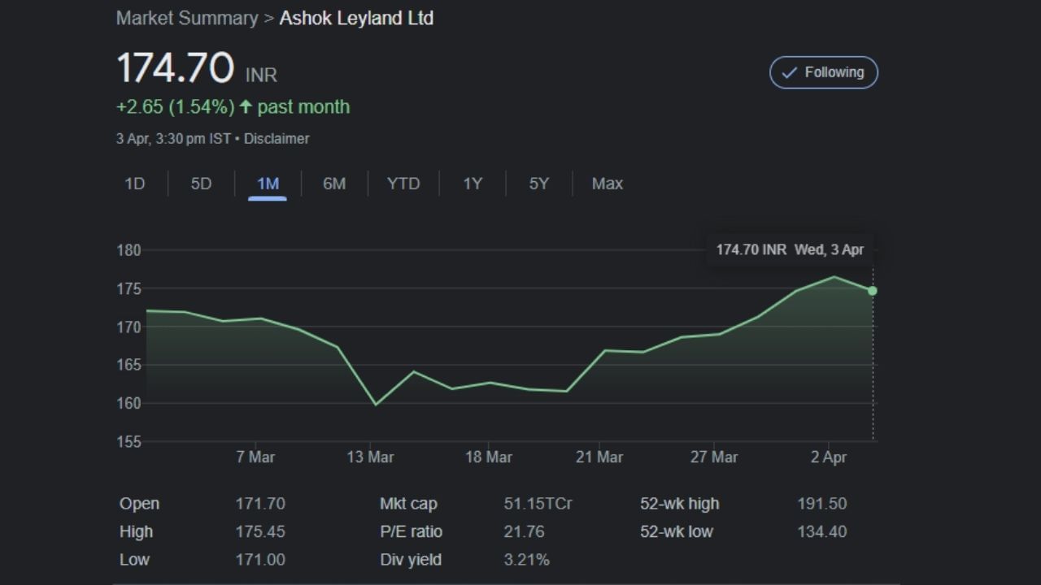Click the Div yield value 3.21%

(526, 559)
